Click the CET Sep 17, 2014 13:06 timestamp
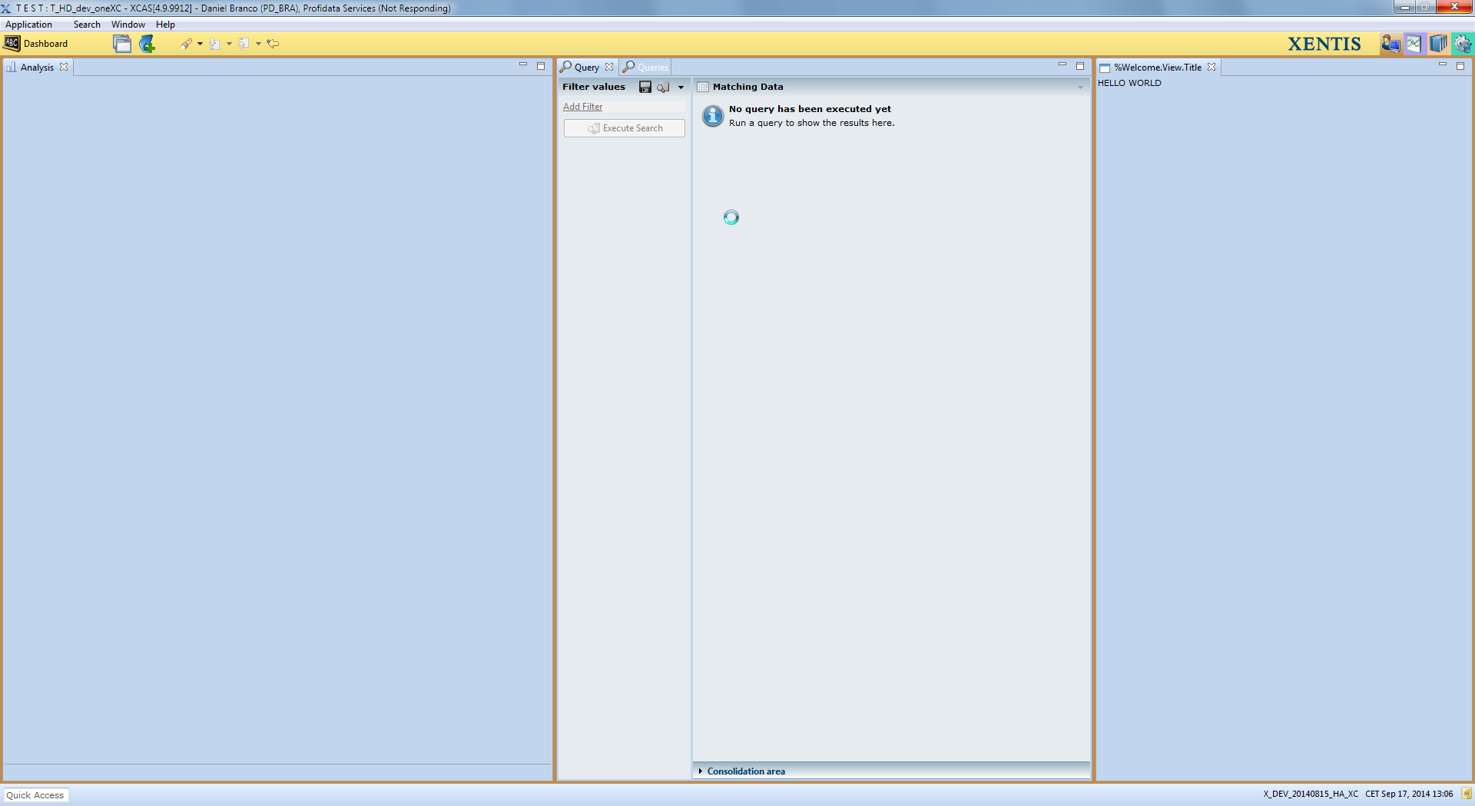Image resolution: width=1475 pixels, height=806 pixels. [1409, 794]
